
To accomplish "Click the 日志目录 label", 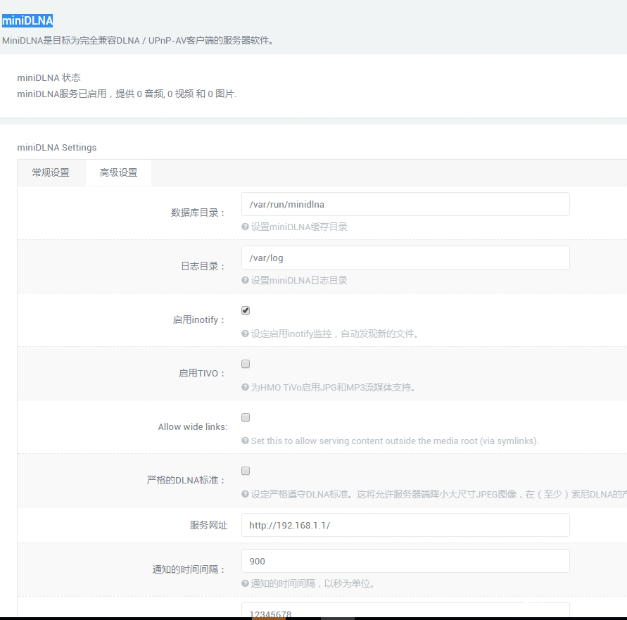I will [x=203, y=267].
